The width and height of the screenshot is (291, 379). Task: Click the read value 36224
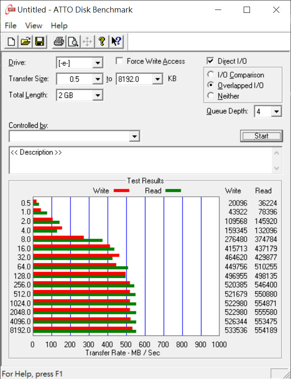[x=268, y=203]
